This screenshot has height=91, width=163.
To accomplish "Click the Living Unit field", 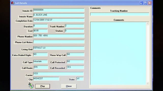I will (59, 48).
